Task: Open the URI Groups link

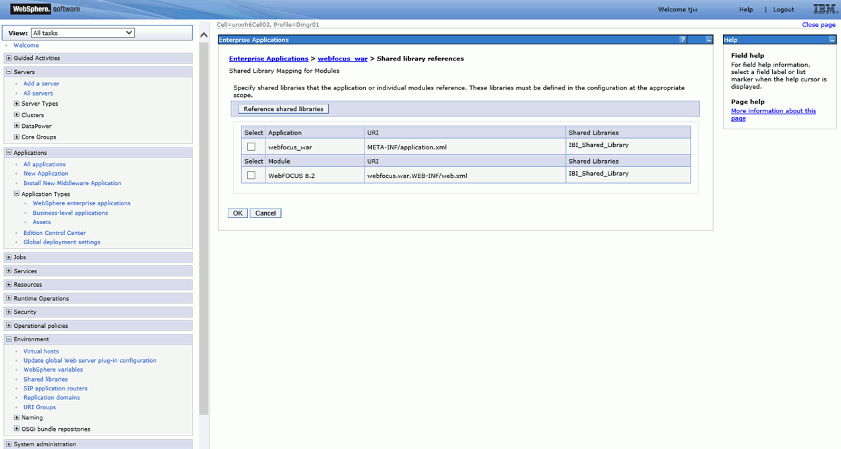Action: (x=40, y=407)
